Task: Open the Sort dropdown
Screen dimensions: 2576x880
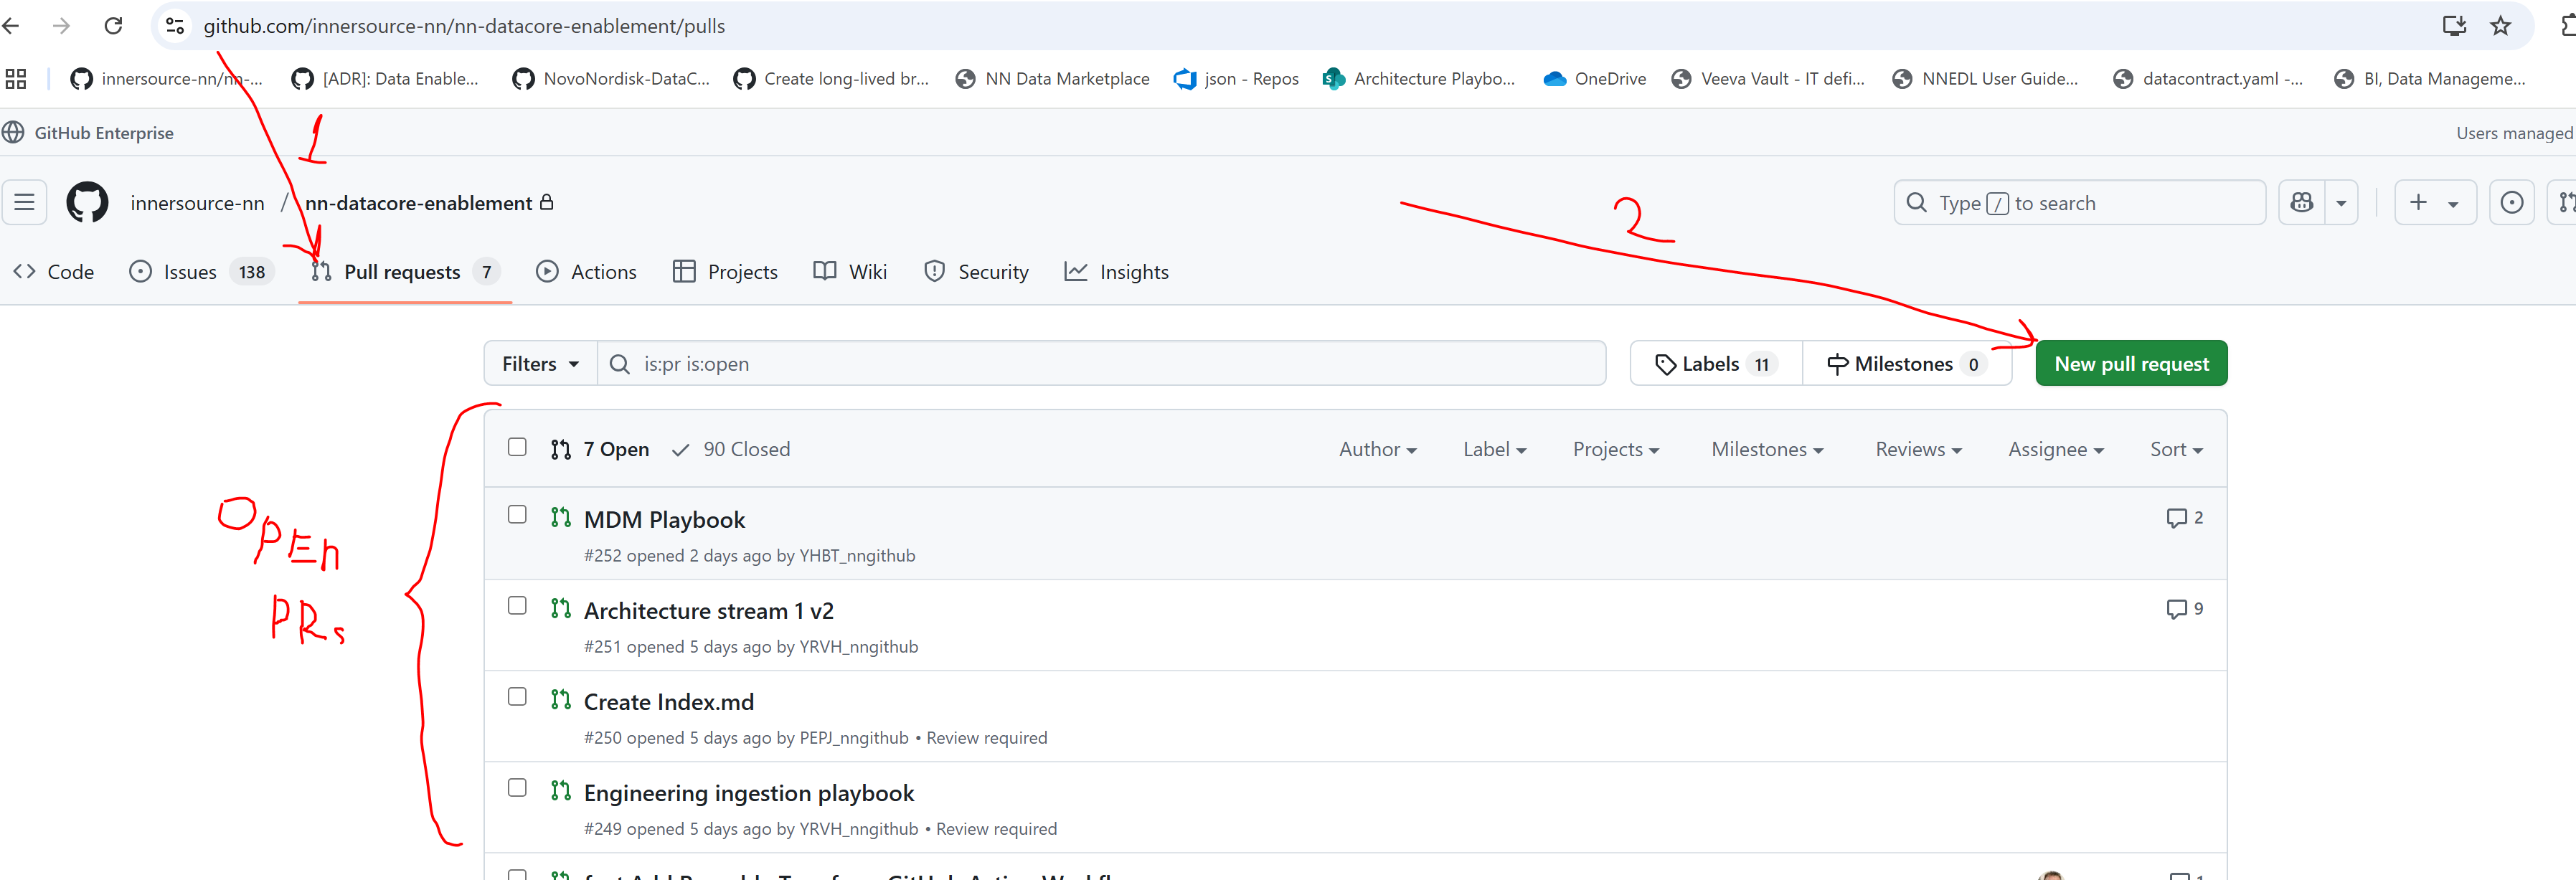Action: pyautogui.click(x=2176, y=450)
